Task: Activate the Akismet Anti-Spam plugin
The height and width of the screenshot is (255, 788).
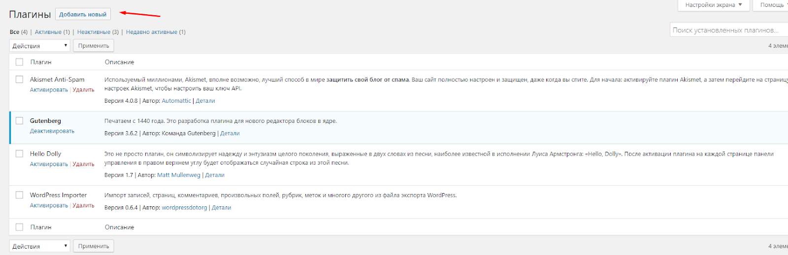Action: point(49,90)
